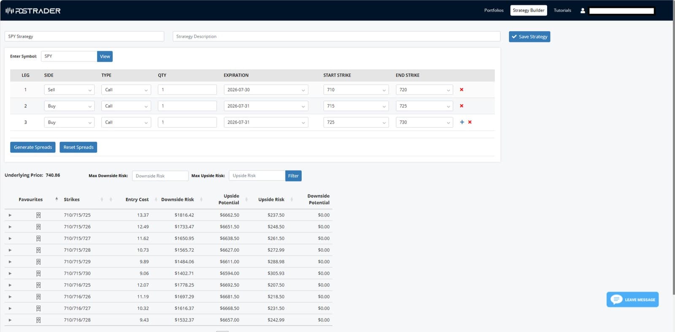Open leg 1 Side dropdown showing Sell
The height and width of the screenshot is (332, 675).
click(69, 90)
